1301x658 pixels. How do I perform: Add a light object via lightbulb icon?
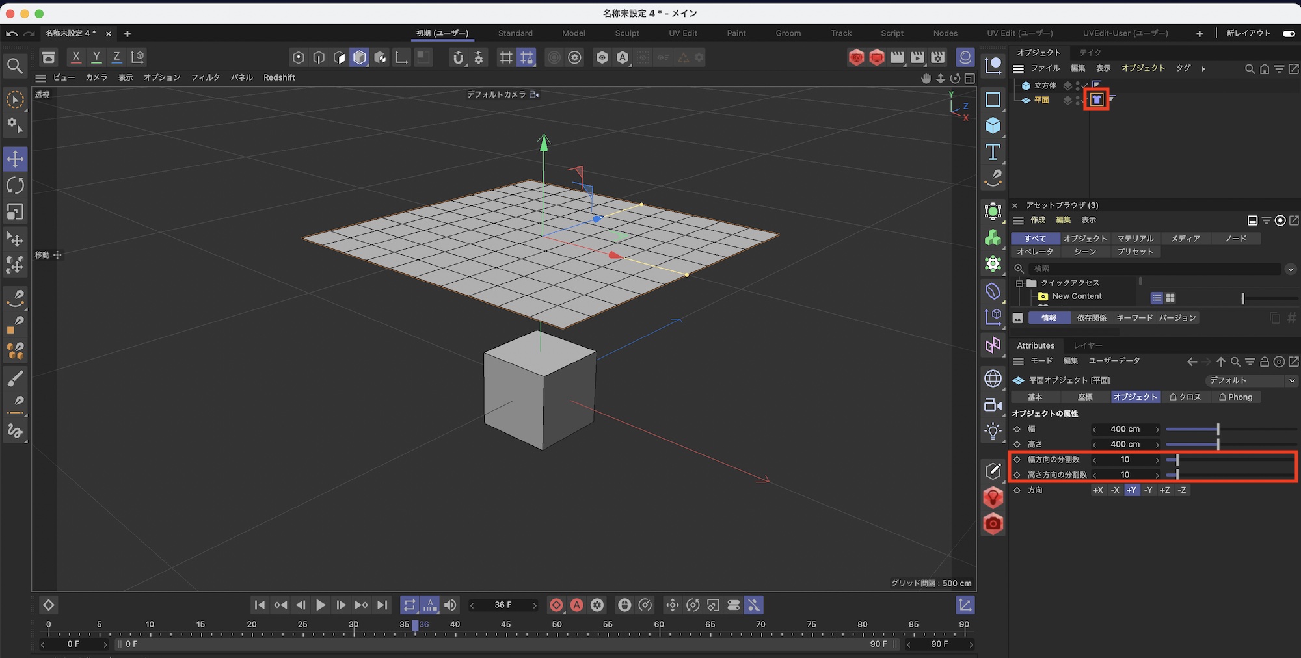993,431
